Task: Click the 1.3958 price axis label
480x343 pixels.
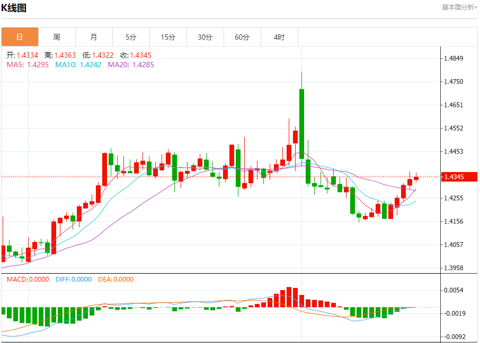Action: pyautogui.click(x=454, y=268)
